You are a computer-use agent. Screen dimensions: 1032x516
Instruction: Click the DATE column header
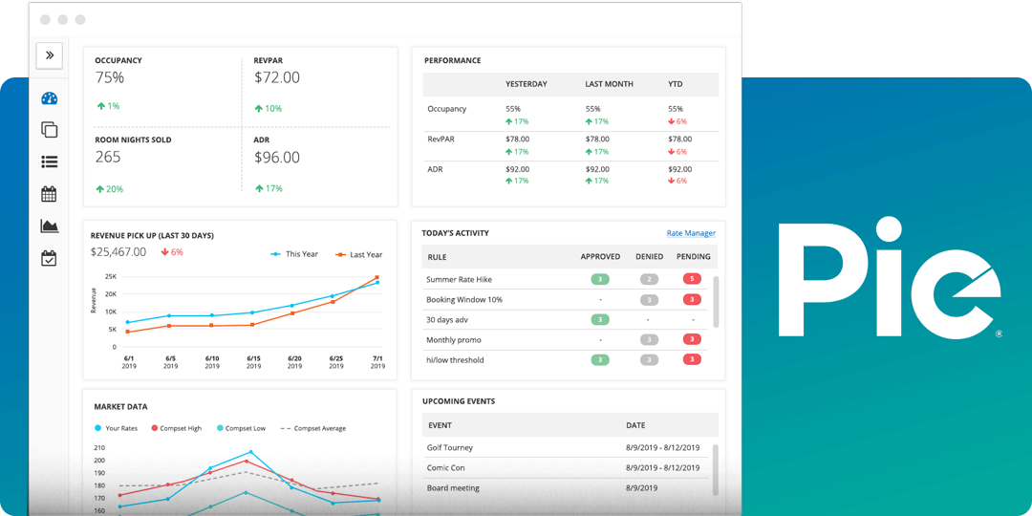coord(635,425)
